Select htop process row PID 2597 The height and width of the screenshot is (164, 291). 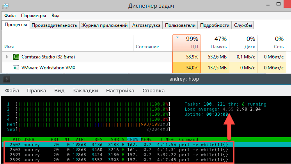tap(119, 155)
